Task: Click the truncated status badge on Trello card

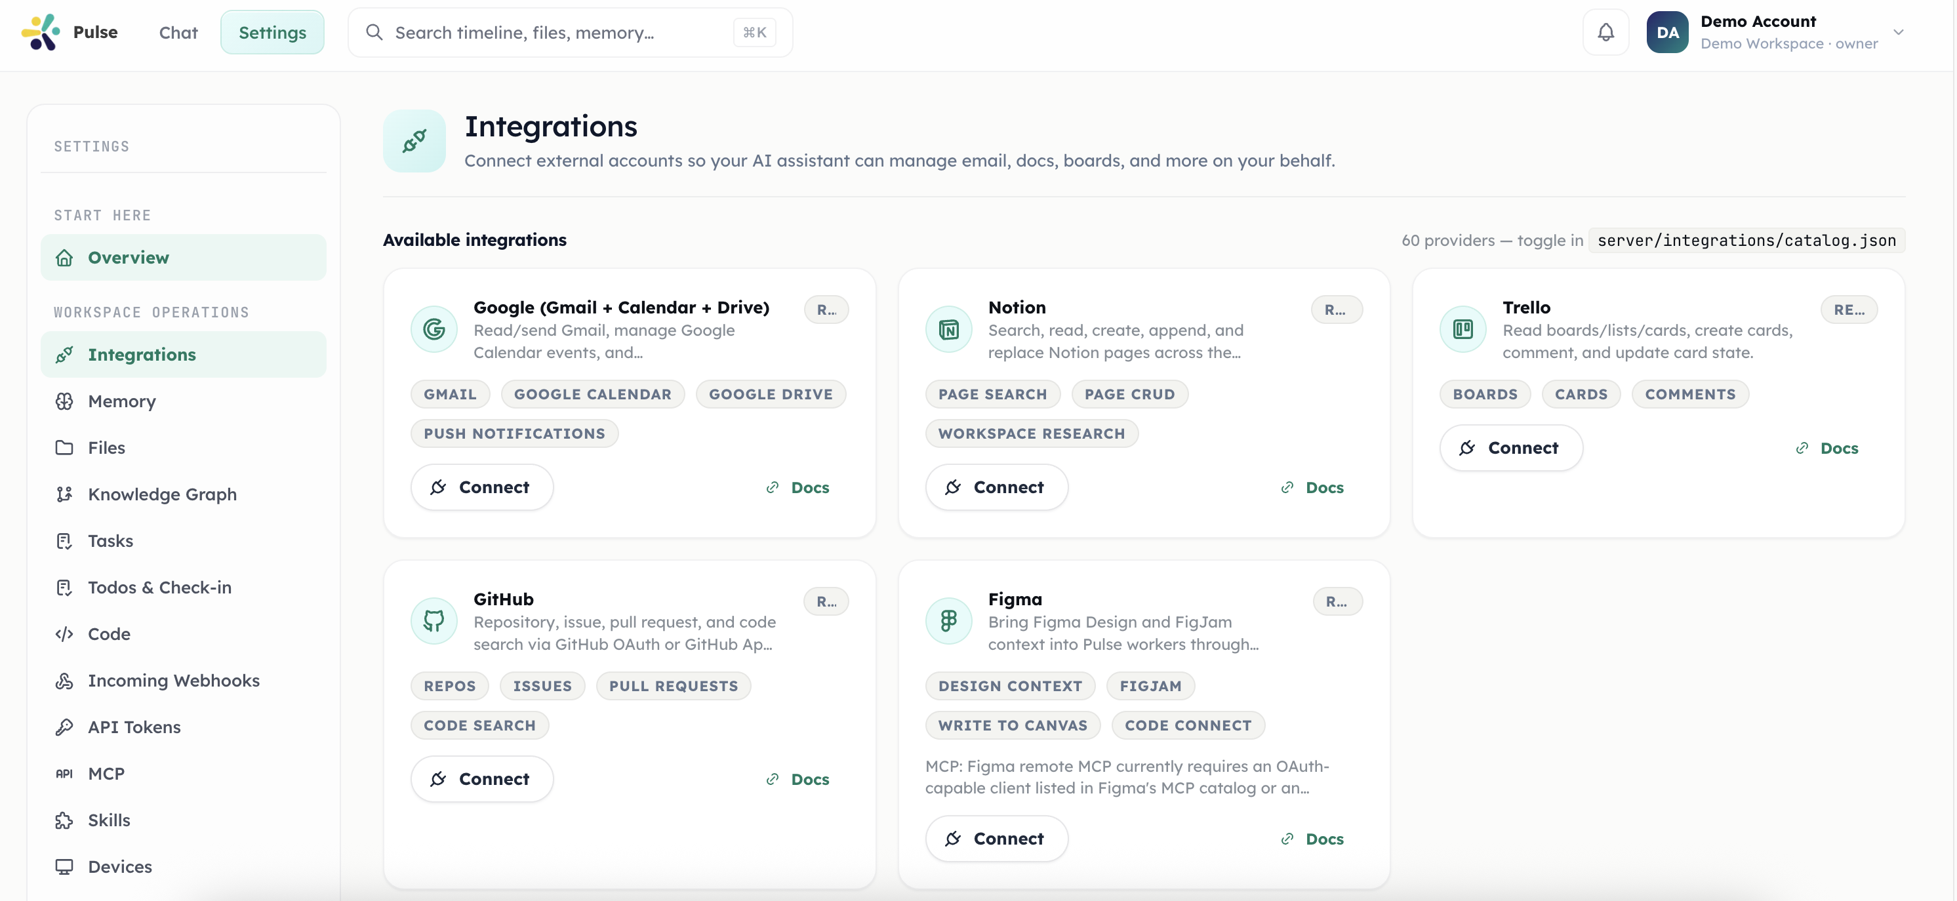Action: pos(1848,310)
